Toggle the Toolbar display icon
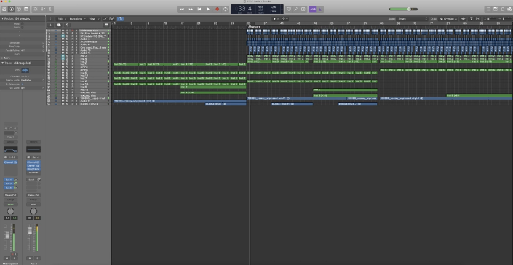Viewport: 513px width, 265px height. point(26,9)
